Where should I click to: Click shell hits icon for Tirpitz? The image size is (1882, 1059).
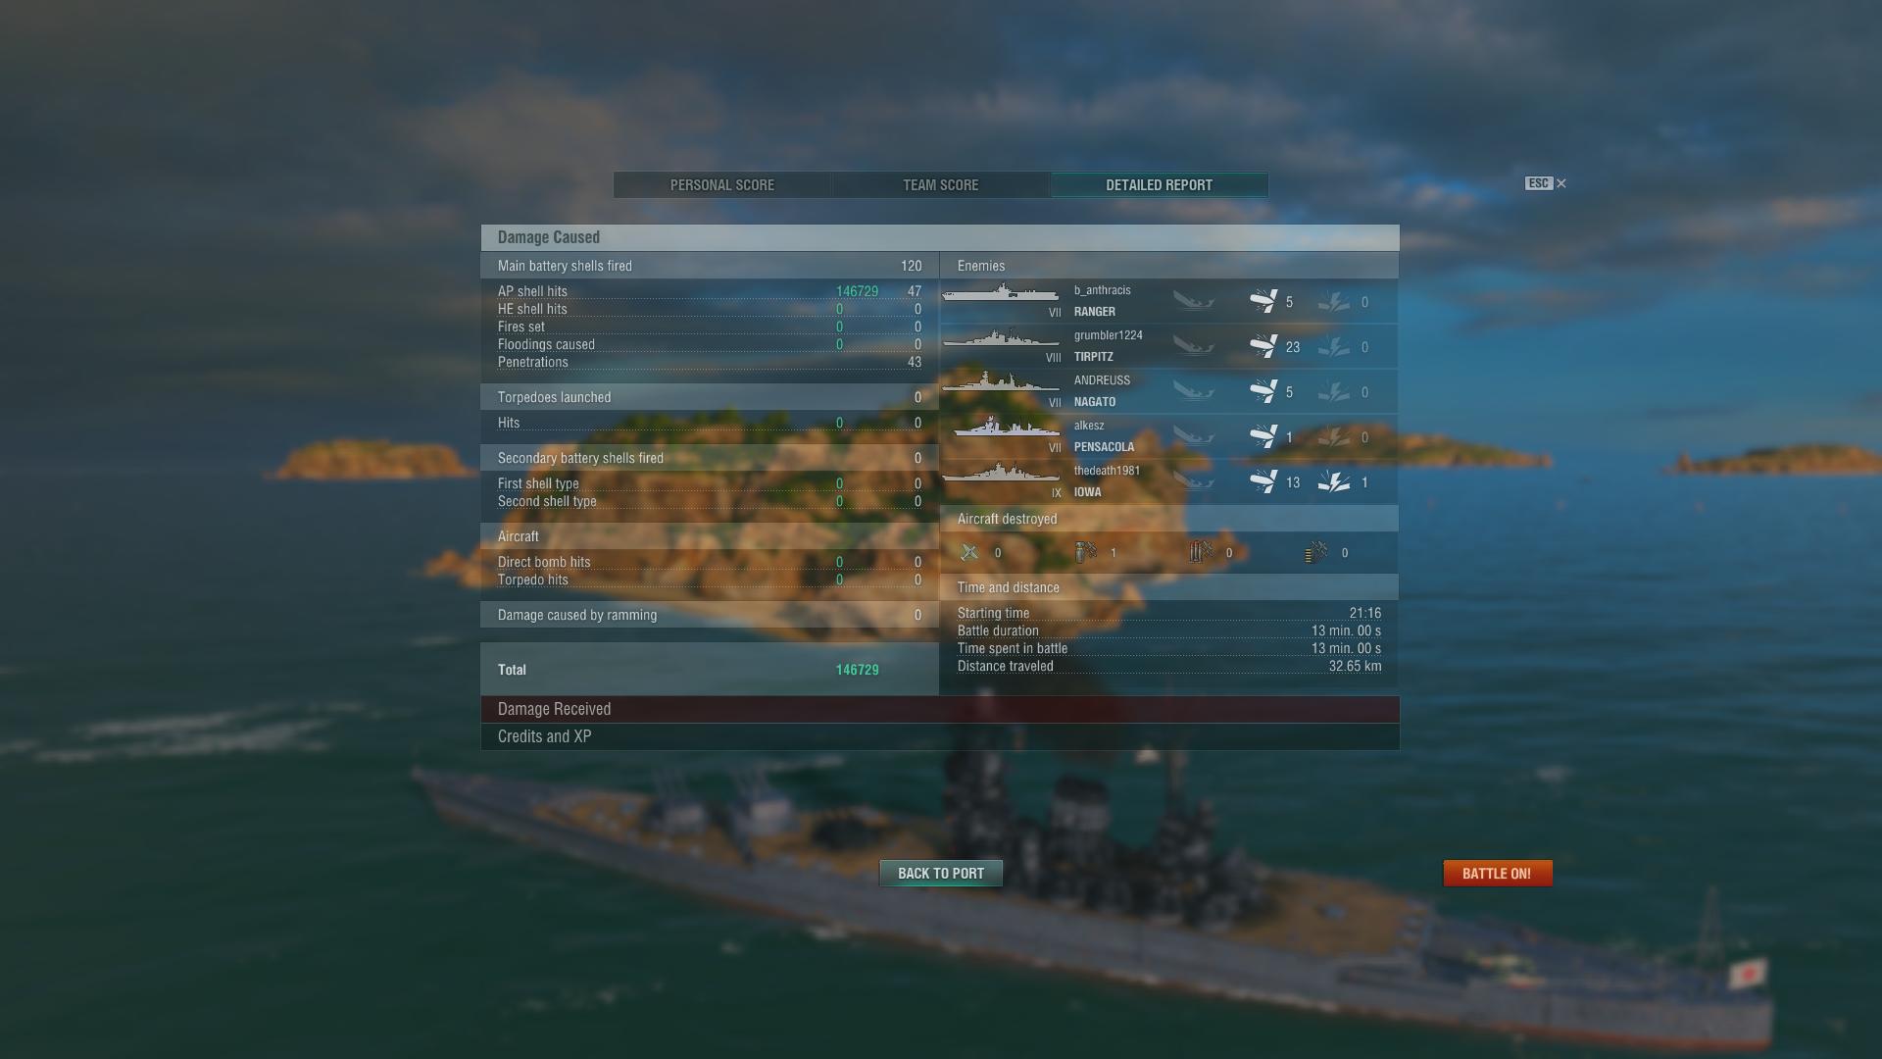[x=1263, y=346]
